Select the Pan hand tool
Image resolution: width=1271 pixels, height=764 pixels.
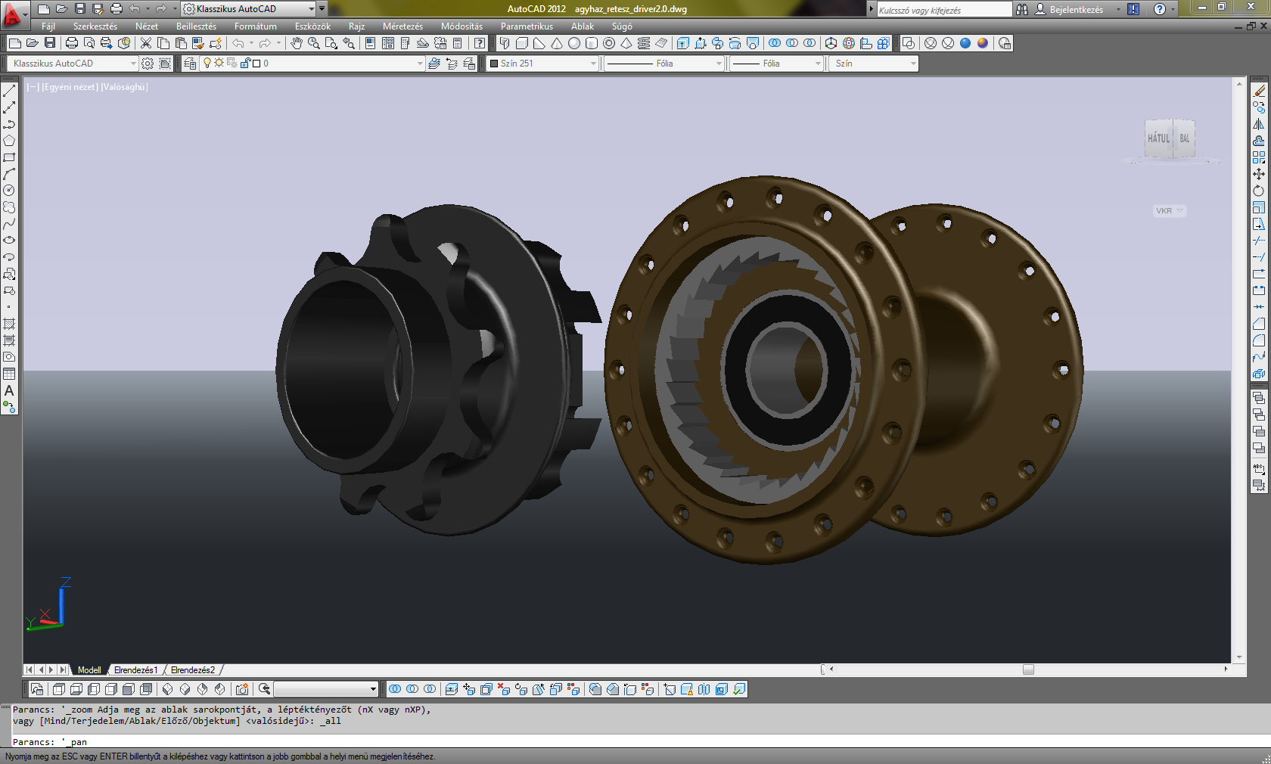pyautogui.click(x=297, y=43)
